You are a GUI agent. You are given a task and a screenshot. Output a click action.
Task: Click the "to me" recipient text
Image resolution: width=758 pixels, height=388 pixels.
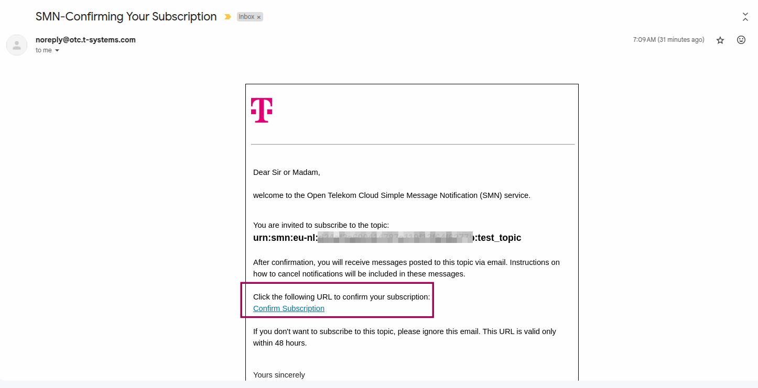(x=44, y=50)
